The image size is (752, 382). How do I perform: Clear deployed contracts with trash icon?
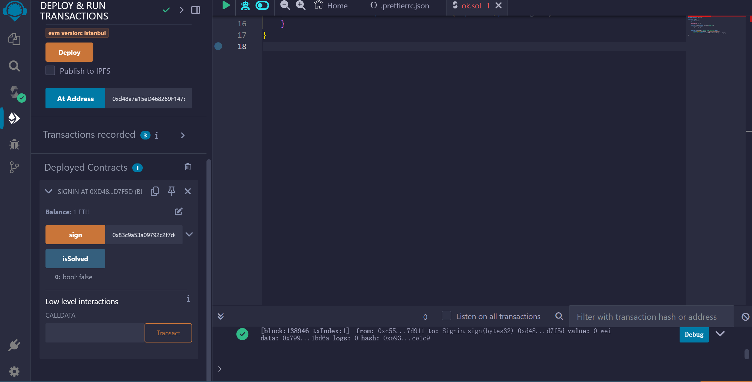coord(188,167)
